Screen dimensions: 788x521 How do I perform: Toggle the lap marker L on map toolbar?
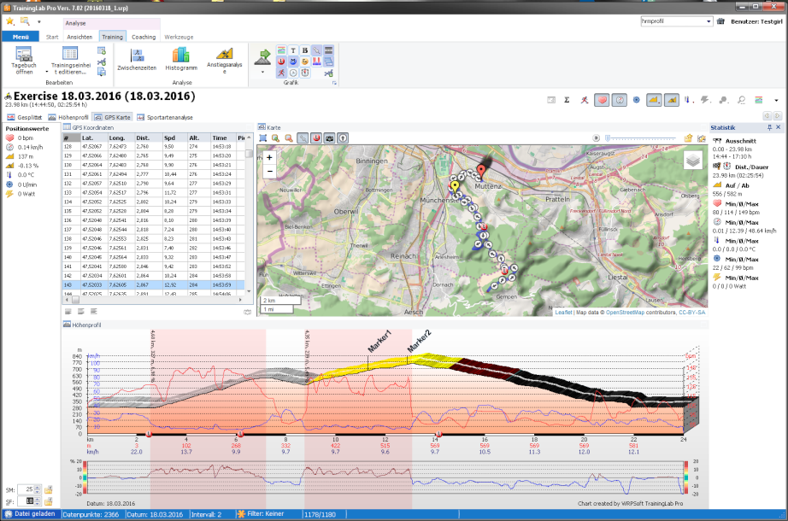(x=316, y=138)
